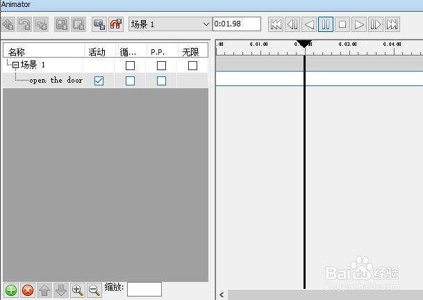Jump to the animation end
This screenshot has height=300, width=423.
pyautogui.click(x=392, y=24)
